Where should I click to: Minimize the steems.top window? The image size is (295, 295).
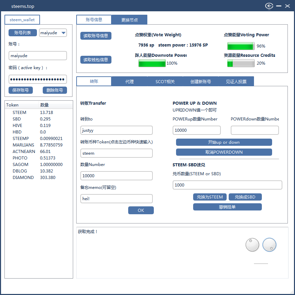[279, 6]
